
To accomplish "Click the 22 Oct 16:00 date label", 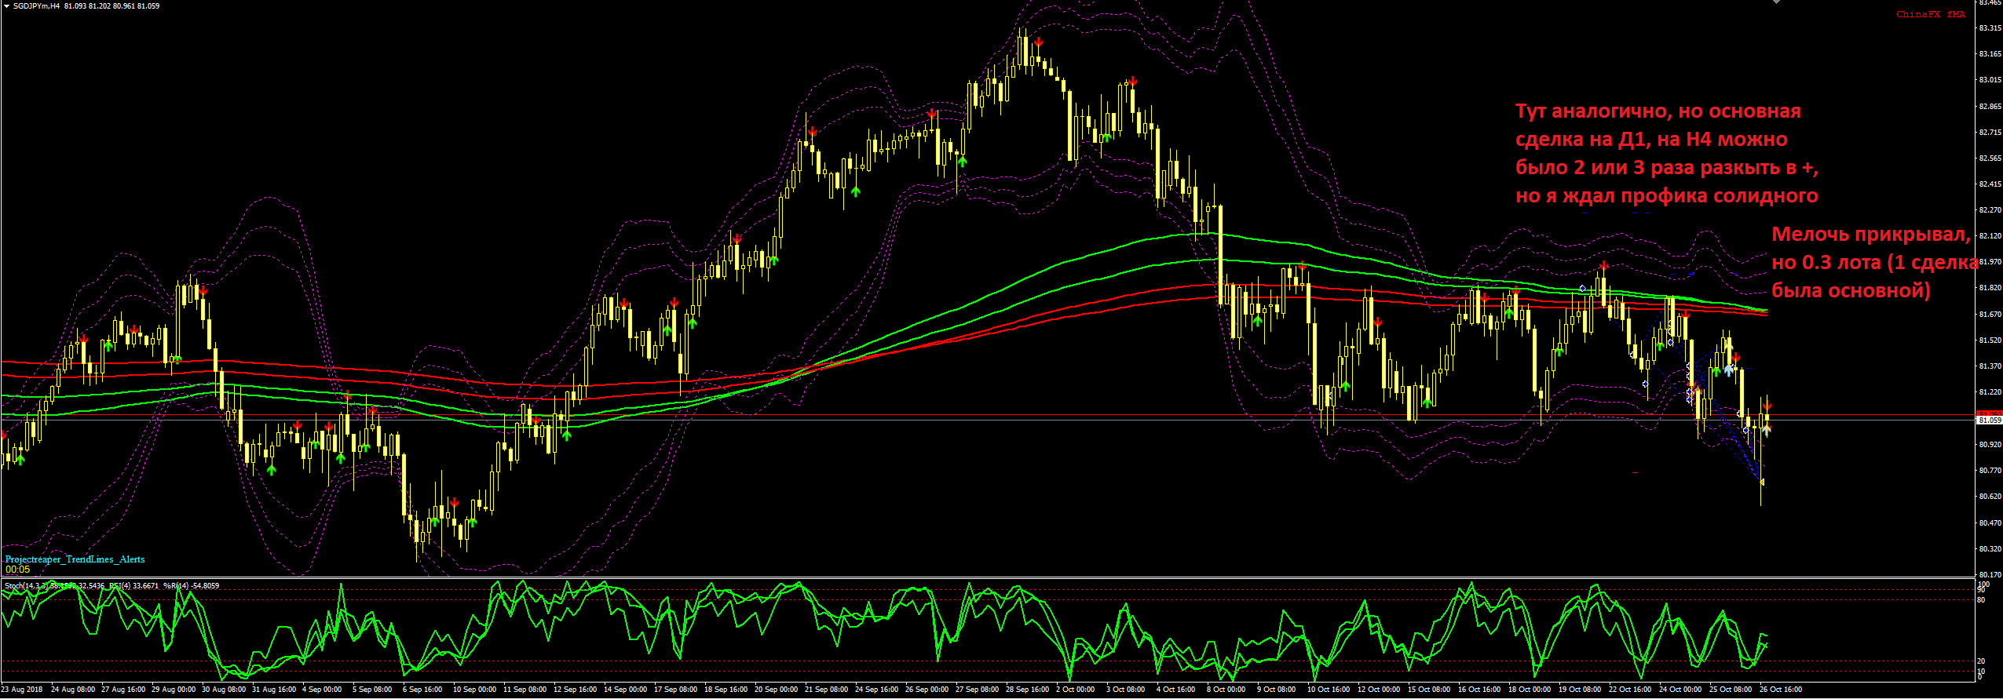I will coord(1630,690).
